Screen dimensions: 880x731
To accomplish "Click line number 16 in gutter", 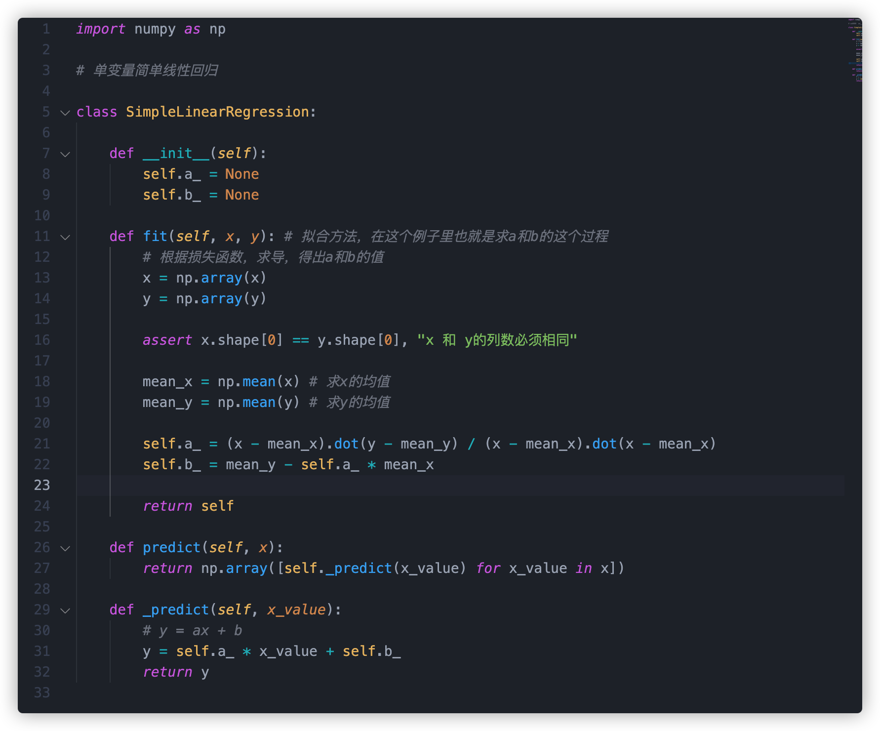I will click(42, 340).
